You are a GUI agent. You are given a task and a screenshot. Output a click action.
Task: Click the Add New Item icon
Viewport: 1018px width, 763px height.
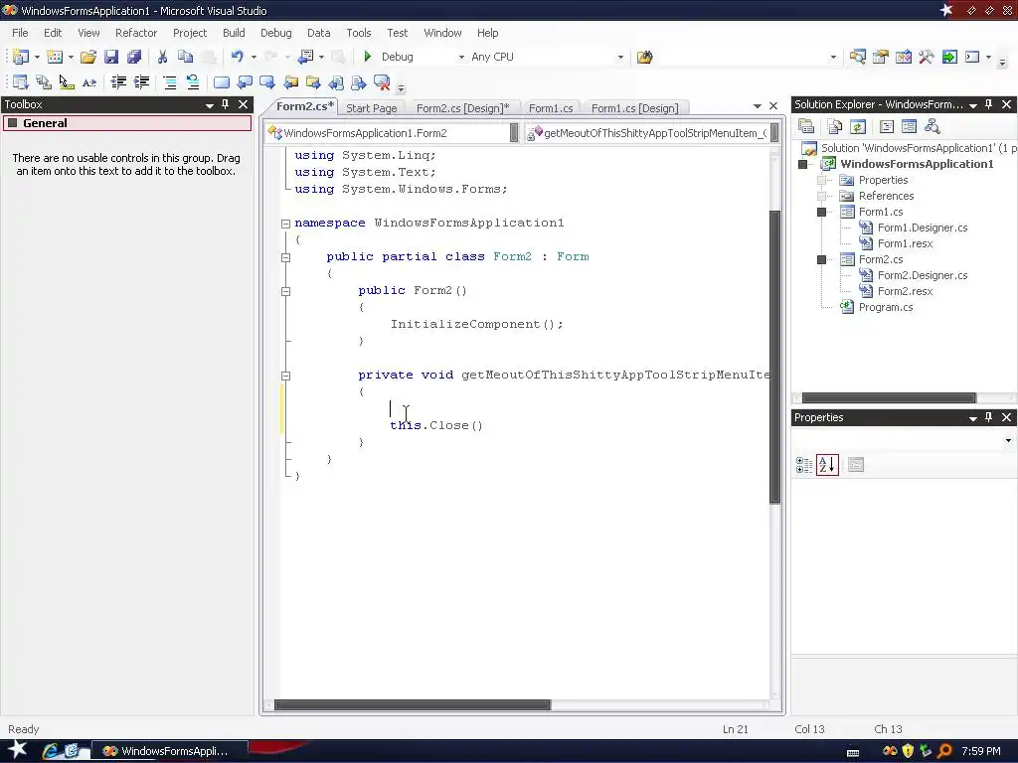tap(56, 57)
